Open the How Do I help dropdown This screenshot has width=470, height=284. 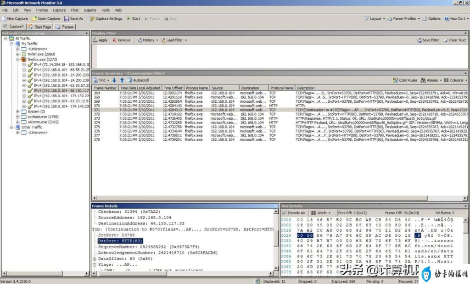[456, 18]
